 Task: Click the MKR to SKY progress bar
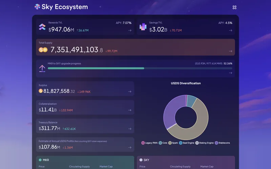pyautogui.click(x=140, y=68)
